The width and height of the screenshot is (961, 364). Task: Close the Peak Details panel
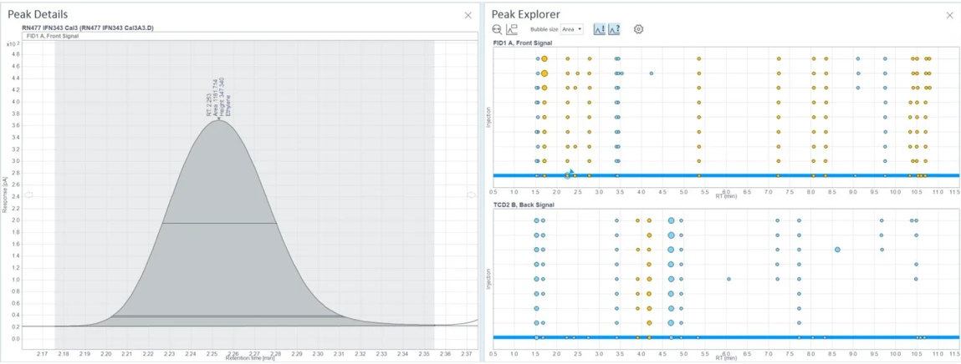(468, 15)
